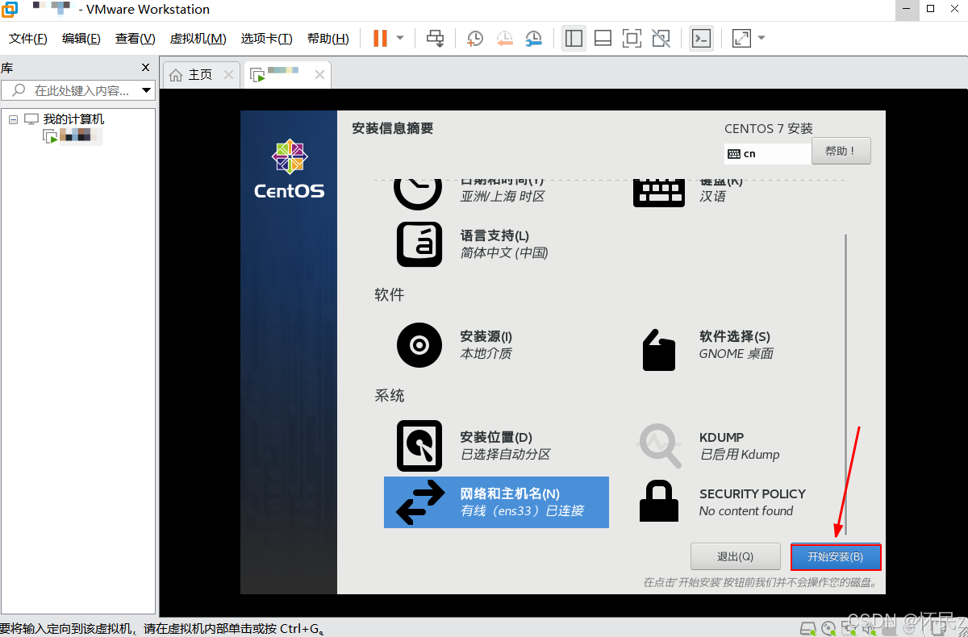Click the 简体中文 (中国) language value

tap(504, 252)
